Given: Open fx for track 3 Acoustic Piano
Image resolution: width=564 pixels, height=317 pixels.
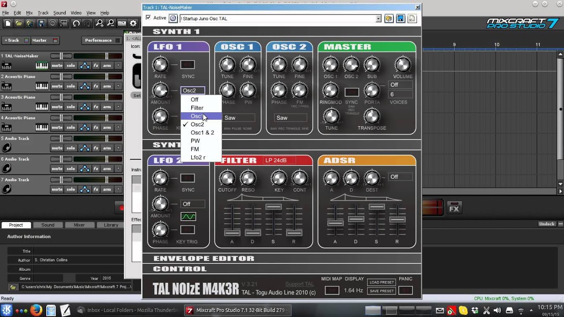Looking at the screenshot, I should [96, 107].
